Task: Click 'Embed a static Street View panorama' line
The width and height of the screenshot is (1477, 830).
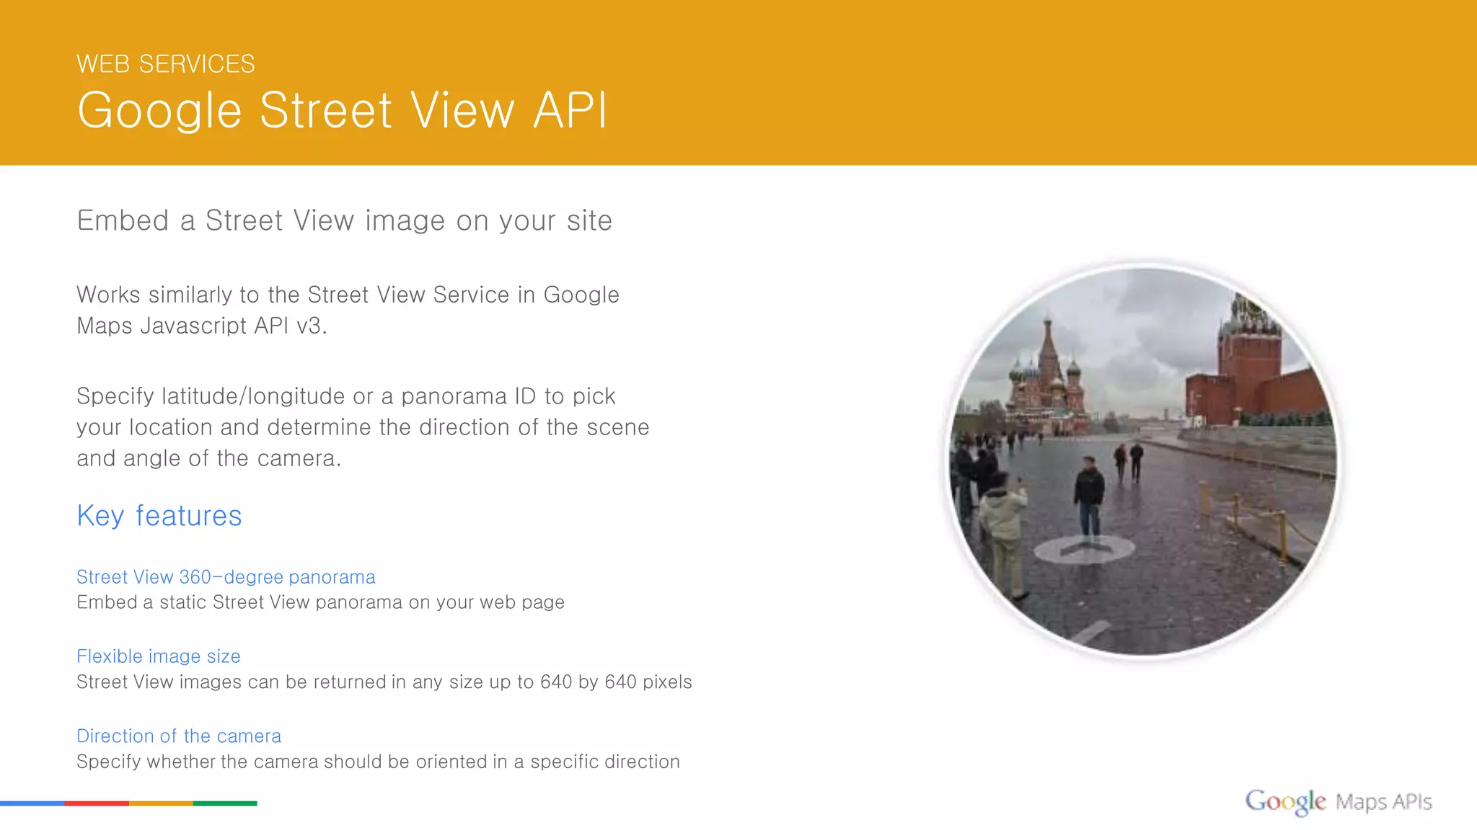Action: pyautogui.click(x=321, y=602)
